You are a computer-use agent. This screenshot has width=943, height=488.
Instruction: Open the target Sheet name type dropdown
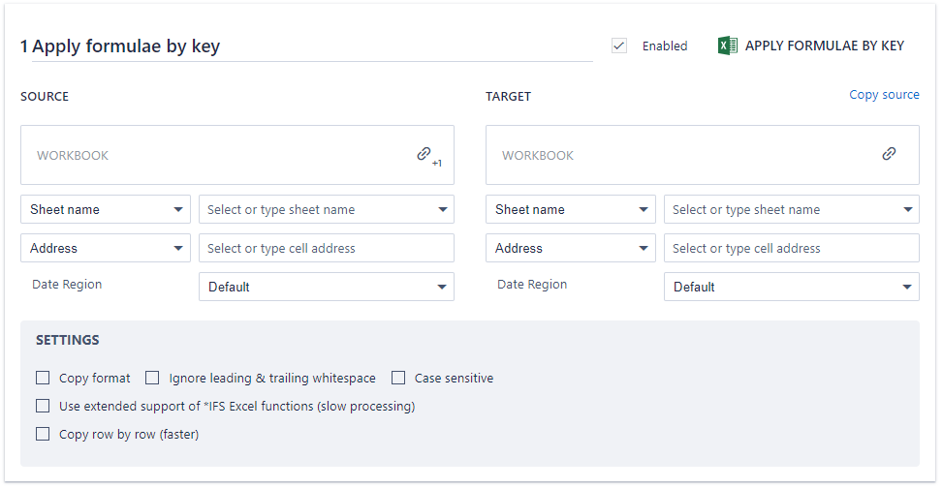(x=571, y=209)
